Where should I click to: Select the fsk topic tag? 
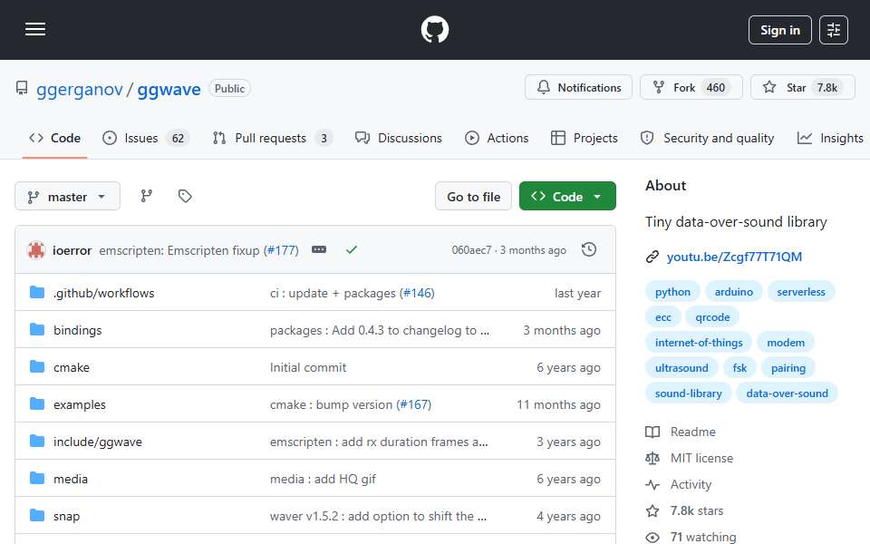click(x=739, y=369)
